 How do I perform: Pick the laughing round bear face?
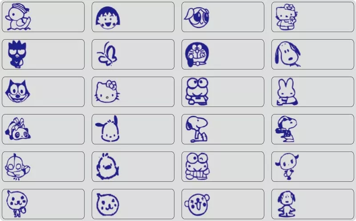pos(197,205)
